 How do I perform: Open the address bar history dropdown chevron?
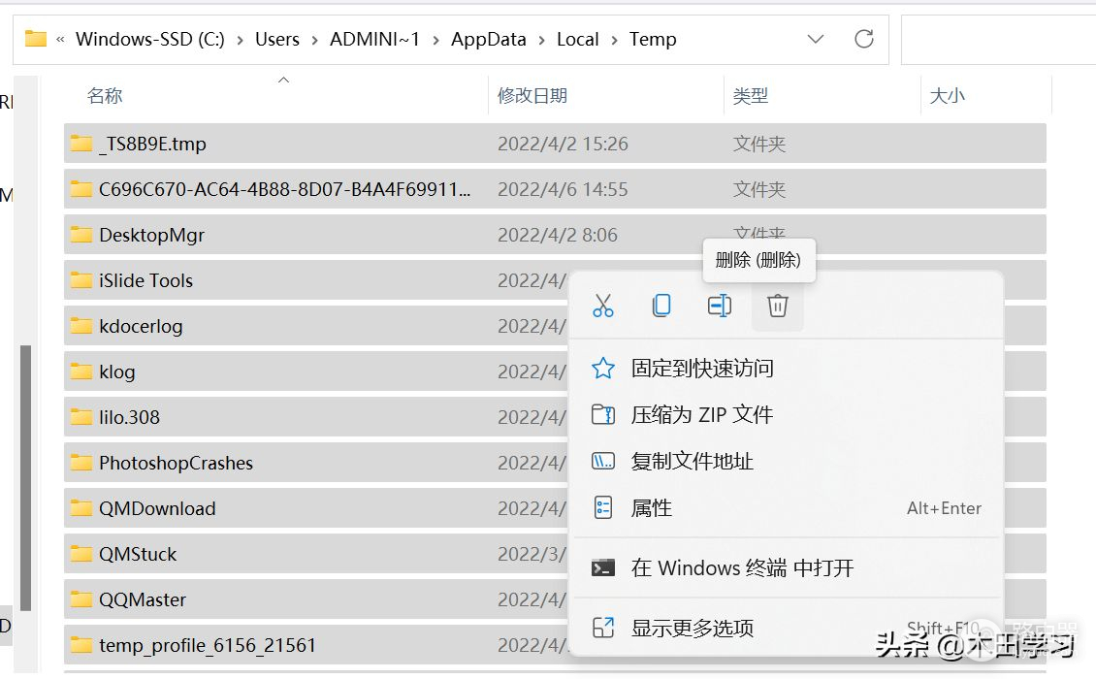tap(816, 40)
